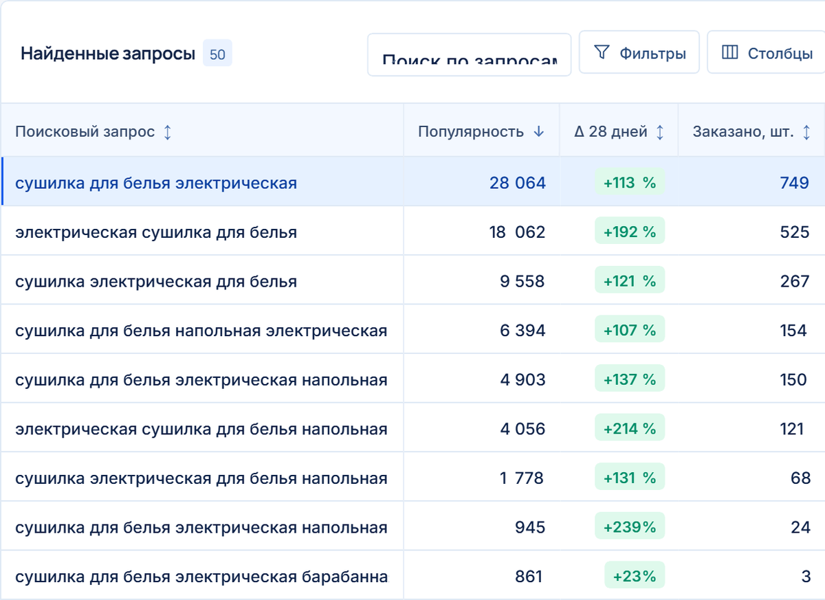Image resolution: width=825 pixels, height=600 pixels.
Task: Click the columns icon in Столбцы button
Action: (730, 52)
